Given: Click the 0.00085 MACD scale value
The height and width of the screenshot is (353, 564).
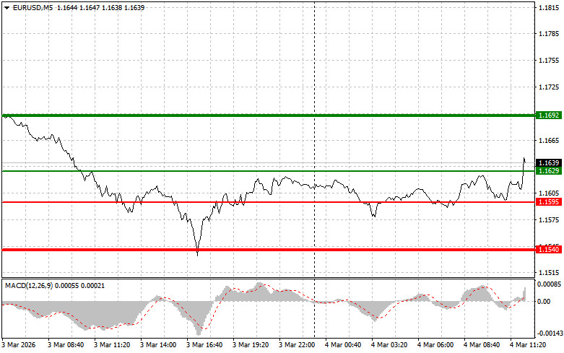Looking at the screenshot, I should (549, 284).
